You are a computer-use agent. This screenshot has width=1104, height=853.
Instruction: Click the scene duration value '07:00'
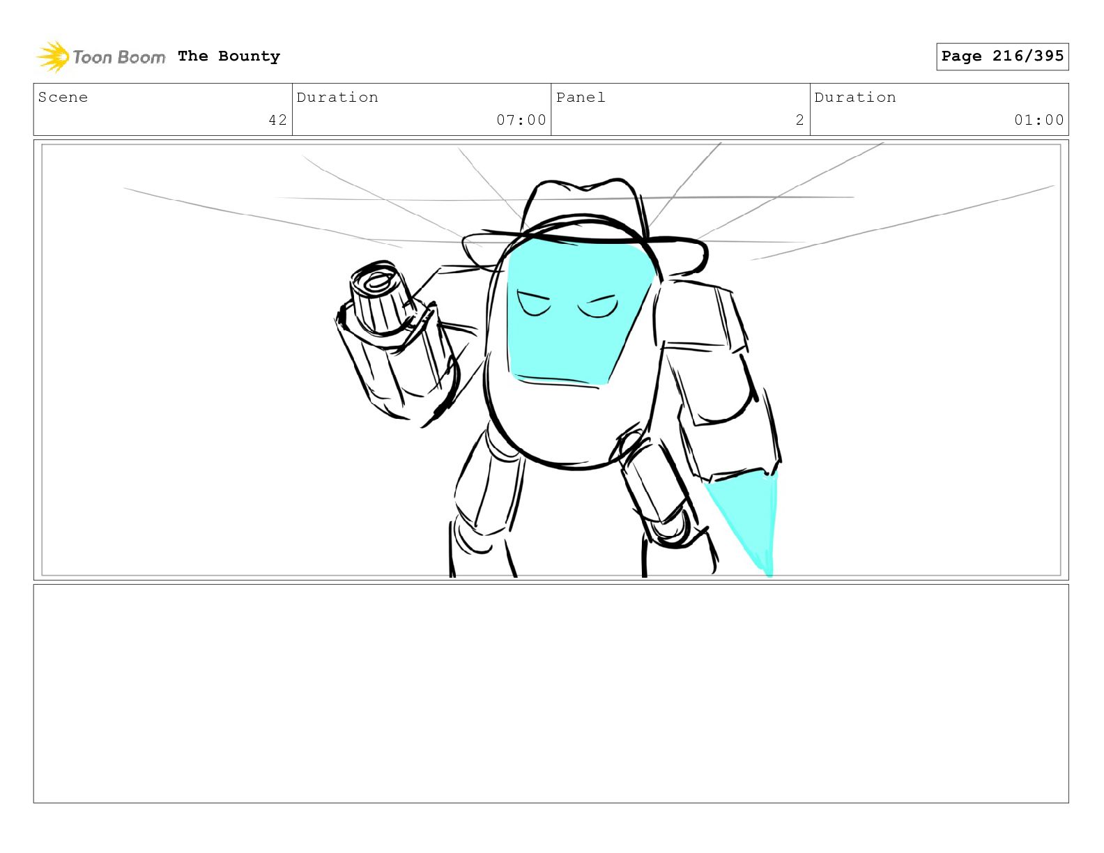pos(521,120)
